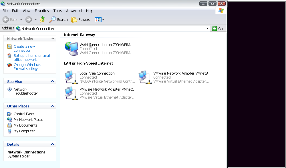The image size is (286, 168).
Task: Click Change Windows Firewall settings link
Action: point(27,67)
